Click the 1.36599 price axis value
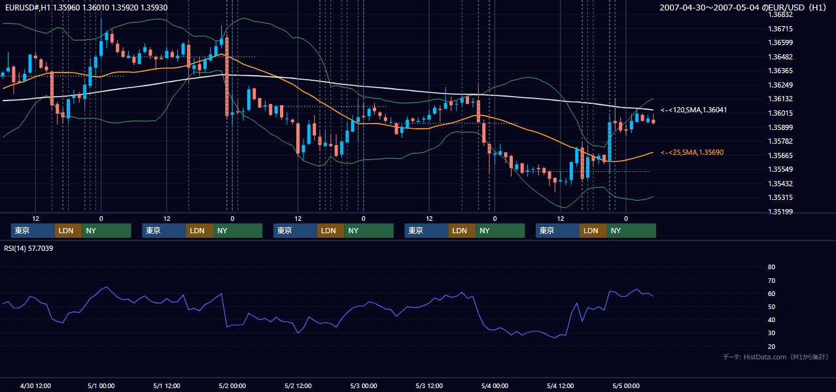Viewport: 836px width, 392px height. click(780, 42)
